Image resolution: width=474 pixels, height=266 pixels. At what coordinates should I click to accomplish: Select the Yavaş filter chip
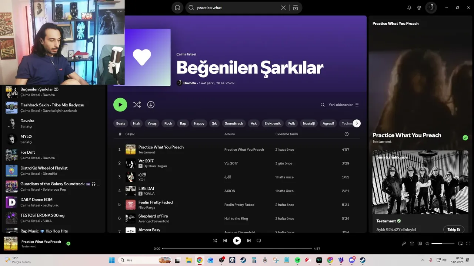(x=152, y=123)
